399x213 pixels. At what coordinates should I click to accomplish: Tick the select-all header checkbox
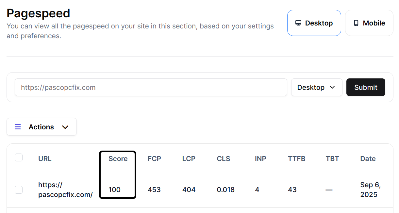pyautogui.click(x=19, y=158)
